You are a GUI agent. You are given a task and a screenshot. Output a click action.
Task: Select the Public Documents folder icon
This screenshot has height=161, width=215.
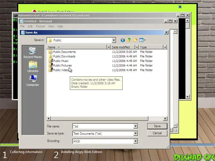(x=51, y=52)
